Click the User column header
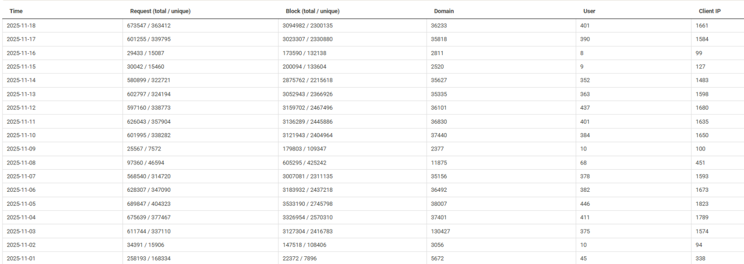 (589, 11)
